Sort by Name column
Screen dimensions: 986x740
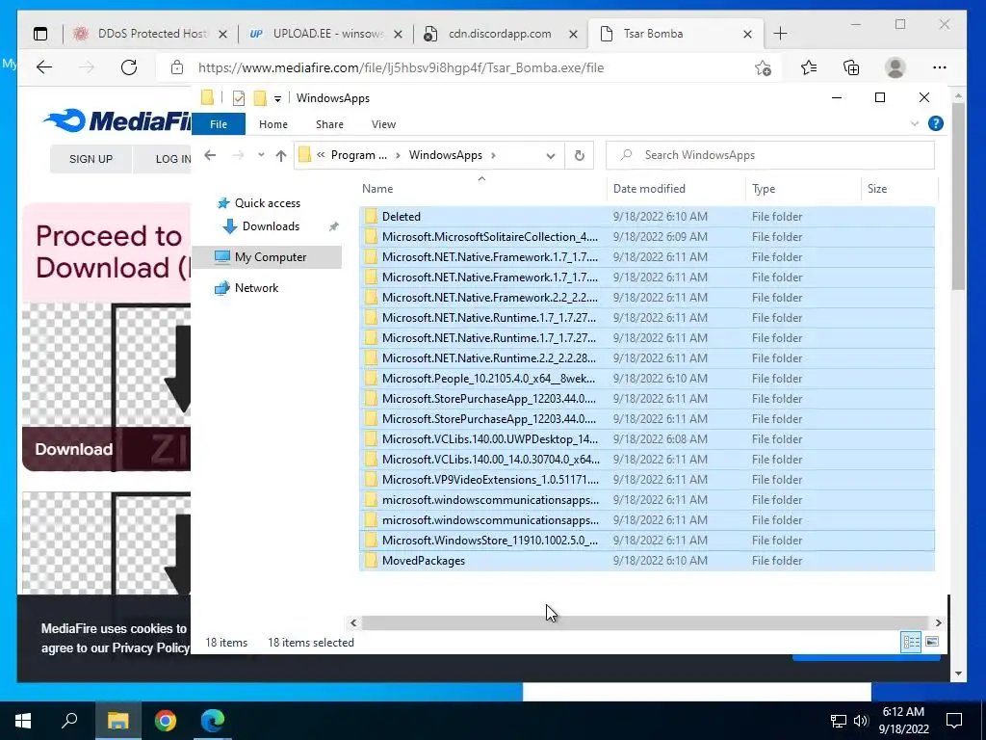(483, 189)
